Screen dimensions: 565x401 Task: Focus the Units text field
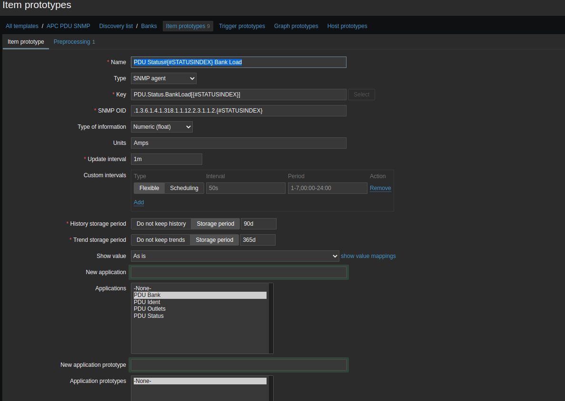[x=238, y=143]
